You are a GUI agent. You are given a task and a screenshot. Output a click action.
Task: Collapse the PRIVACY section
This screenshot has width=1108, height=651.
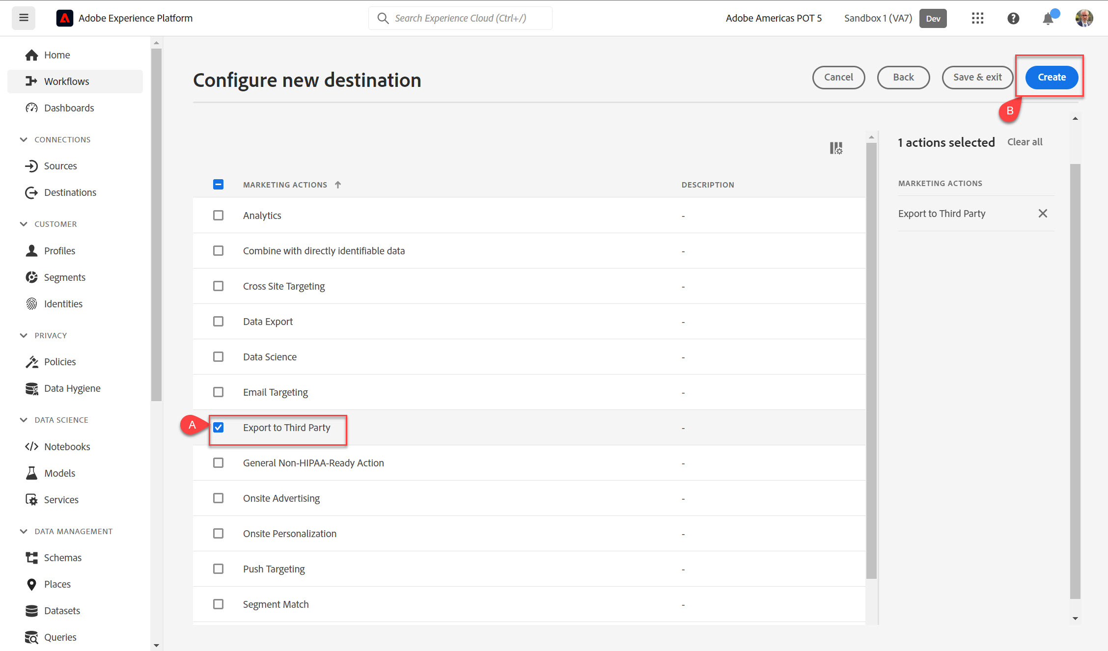(x=24, y=335)
